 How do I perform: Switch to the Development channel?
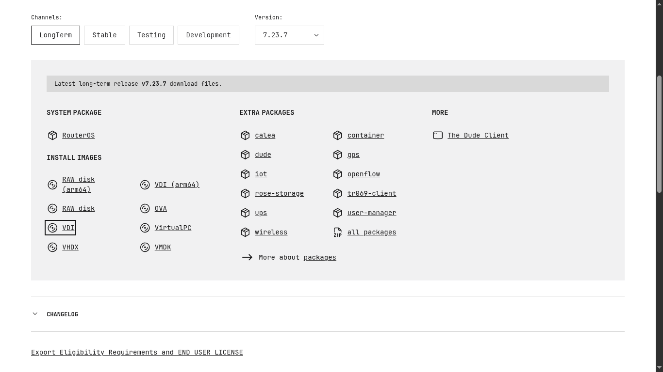[208, 35]
